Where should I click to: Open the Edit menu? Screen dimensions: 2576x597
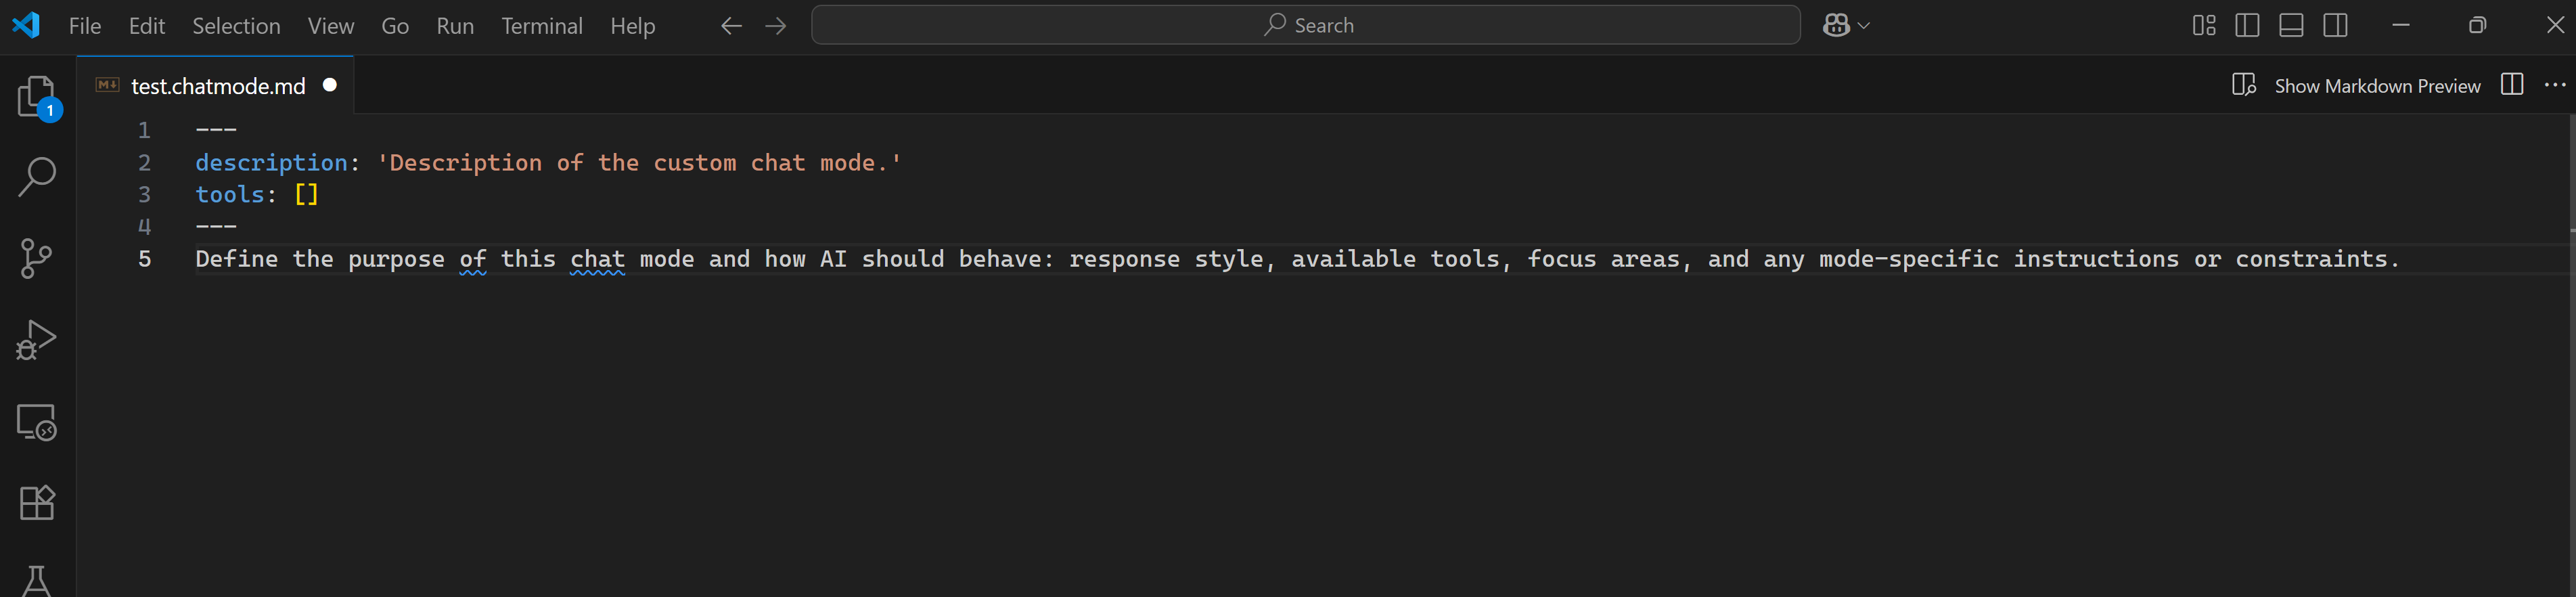[146, 26]
